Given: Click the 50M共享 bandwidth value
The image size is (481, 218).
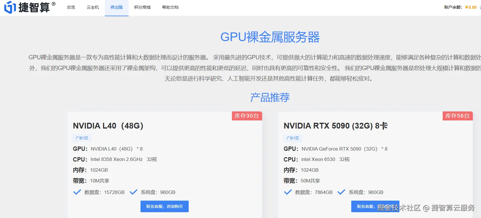Looking at the screenshot, I should (310, 181).
